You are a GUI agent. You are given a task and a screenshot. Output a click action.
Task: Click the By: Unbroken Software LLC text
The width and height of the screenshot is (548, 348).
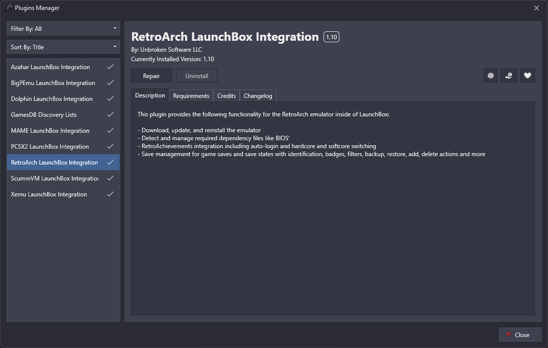click(166, 50)
